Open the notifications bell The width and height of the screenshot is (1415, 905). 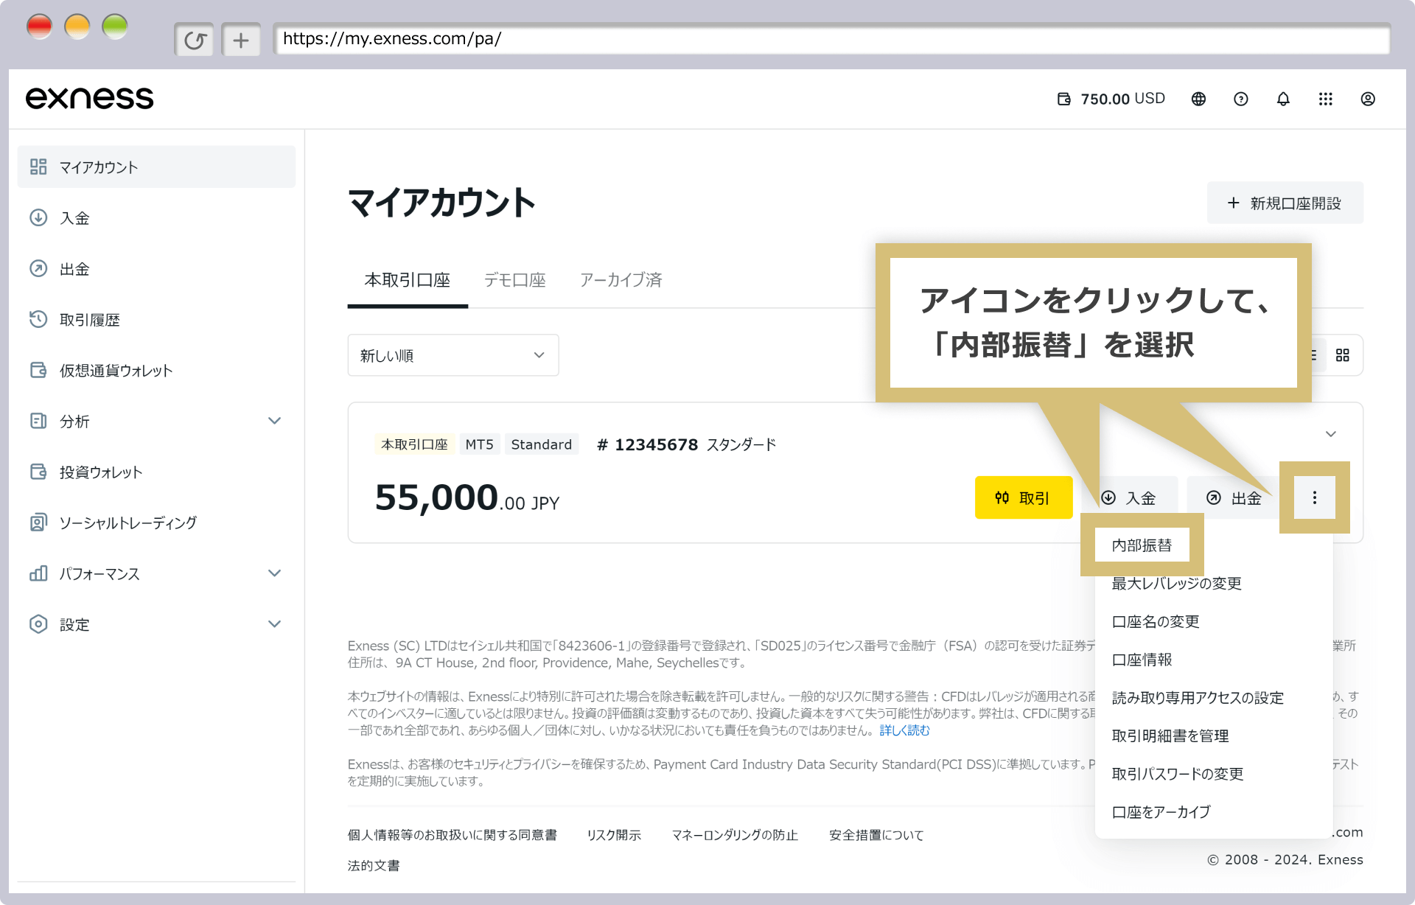[1283, 99]
